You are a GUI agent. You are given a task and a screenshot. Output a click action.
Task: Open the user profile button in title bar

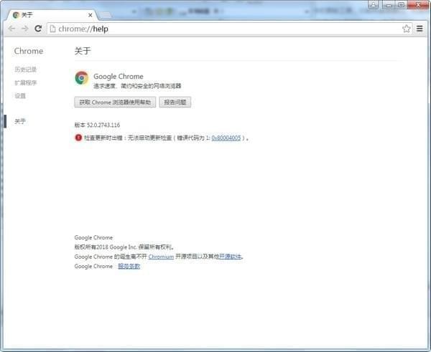374,5
